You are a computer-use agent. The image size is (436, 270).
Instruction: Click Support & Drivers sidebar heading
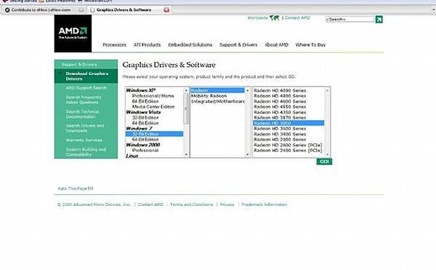(x=79, y=65)
